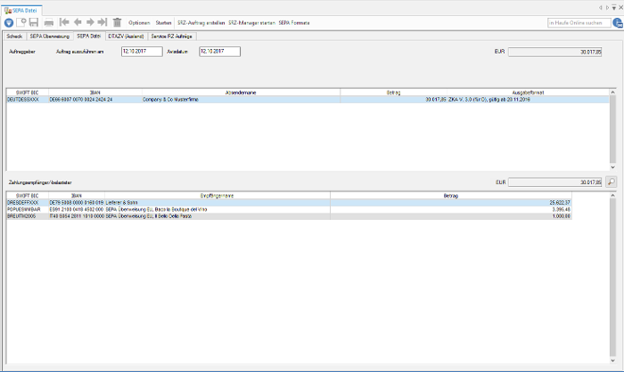Click the Auftrag ausführen am date field
The image size is (624, 372).
click(x=142, y=52)
